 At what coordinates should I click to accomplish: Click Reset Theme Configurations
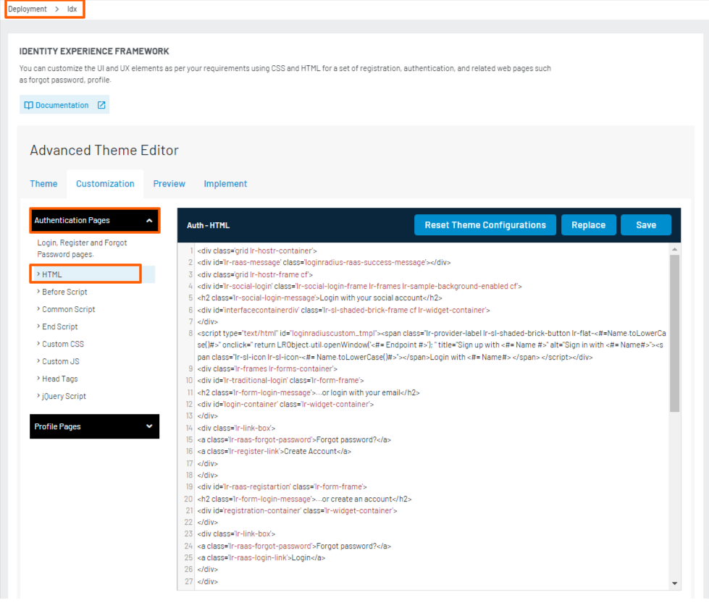click(484, 225)
